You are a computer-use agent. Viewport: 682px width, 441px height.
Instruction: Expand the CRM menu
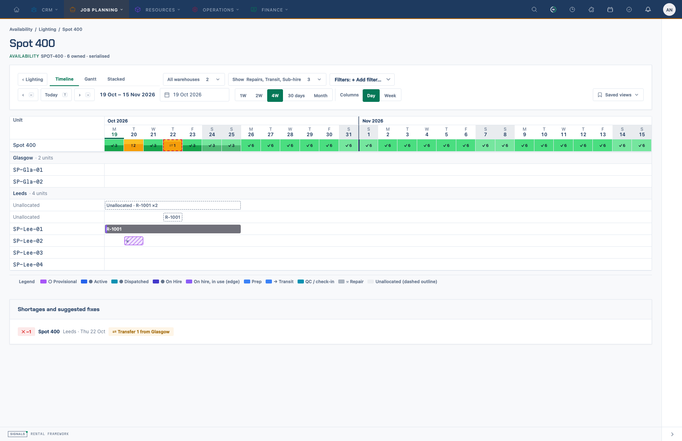tap(45, 9)
